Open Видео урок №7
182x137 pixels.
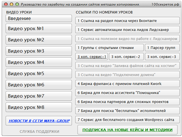click(x=39, y=96)
